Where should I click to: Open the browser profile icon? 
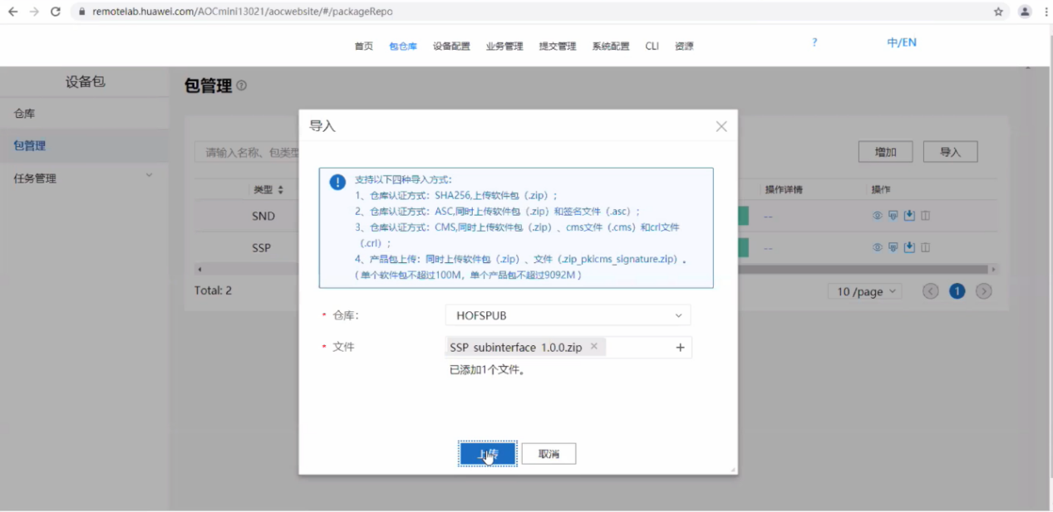(x=1025, y=12)
